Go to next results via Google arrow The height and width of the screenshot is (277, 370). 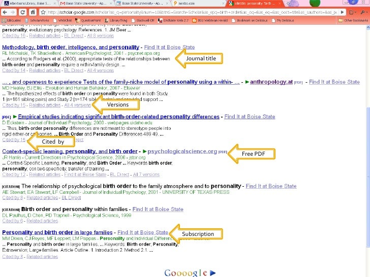pos(213,273)
